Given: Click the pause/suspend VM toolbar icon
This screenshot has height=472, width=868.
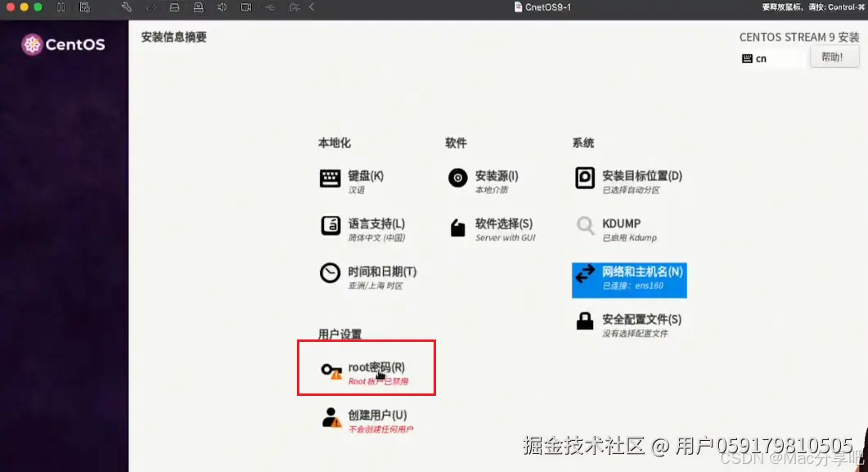Looking at the screenshot, I should coord(62,8).
